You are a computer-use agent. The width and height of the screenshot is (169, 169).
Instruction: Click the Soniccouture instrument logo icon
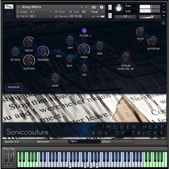[9, 14]
